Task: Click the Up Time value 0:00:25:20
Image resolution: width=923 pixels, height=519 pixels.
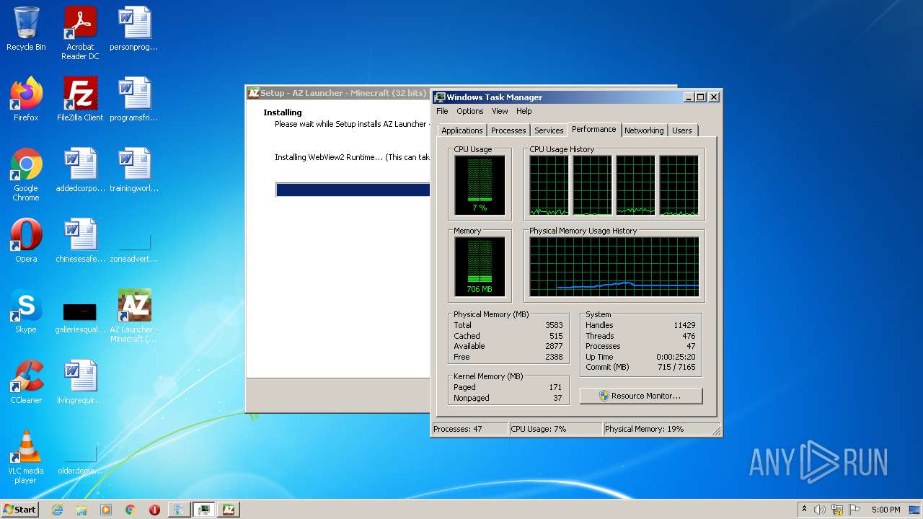Action: (676, 357)
